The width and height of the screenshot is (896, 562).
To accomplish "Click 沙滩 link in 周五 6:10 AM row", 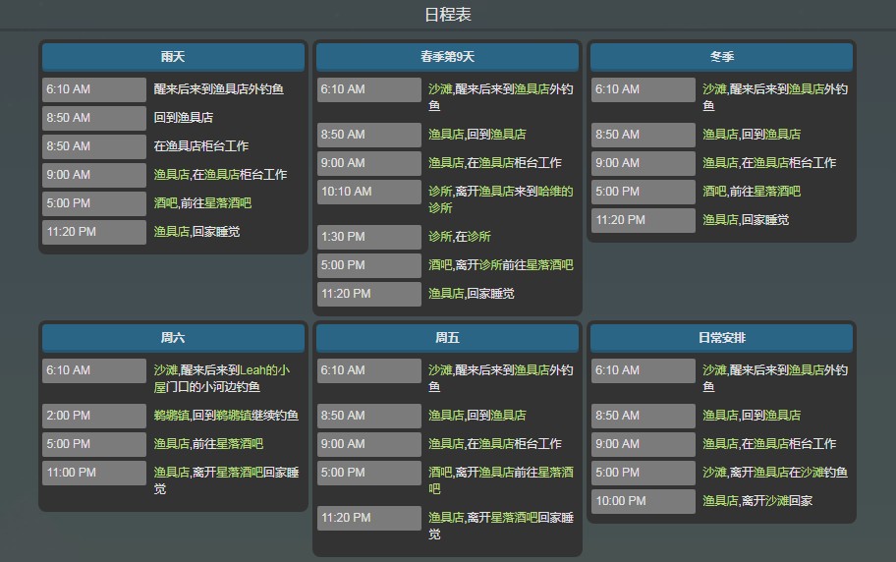I will pyautogui.click(x=440, y=370).
